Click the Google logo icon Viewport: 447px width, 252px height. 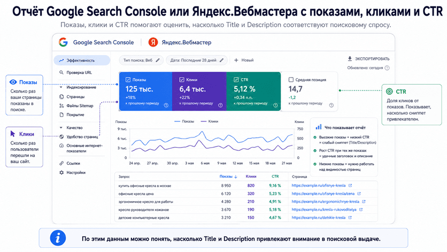pos(63,42)
